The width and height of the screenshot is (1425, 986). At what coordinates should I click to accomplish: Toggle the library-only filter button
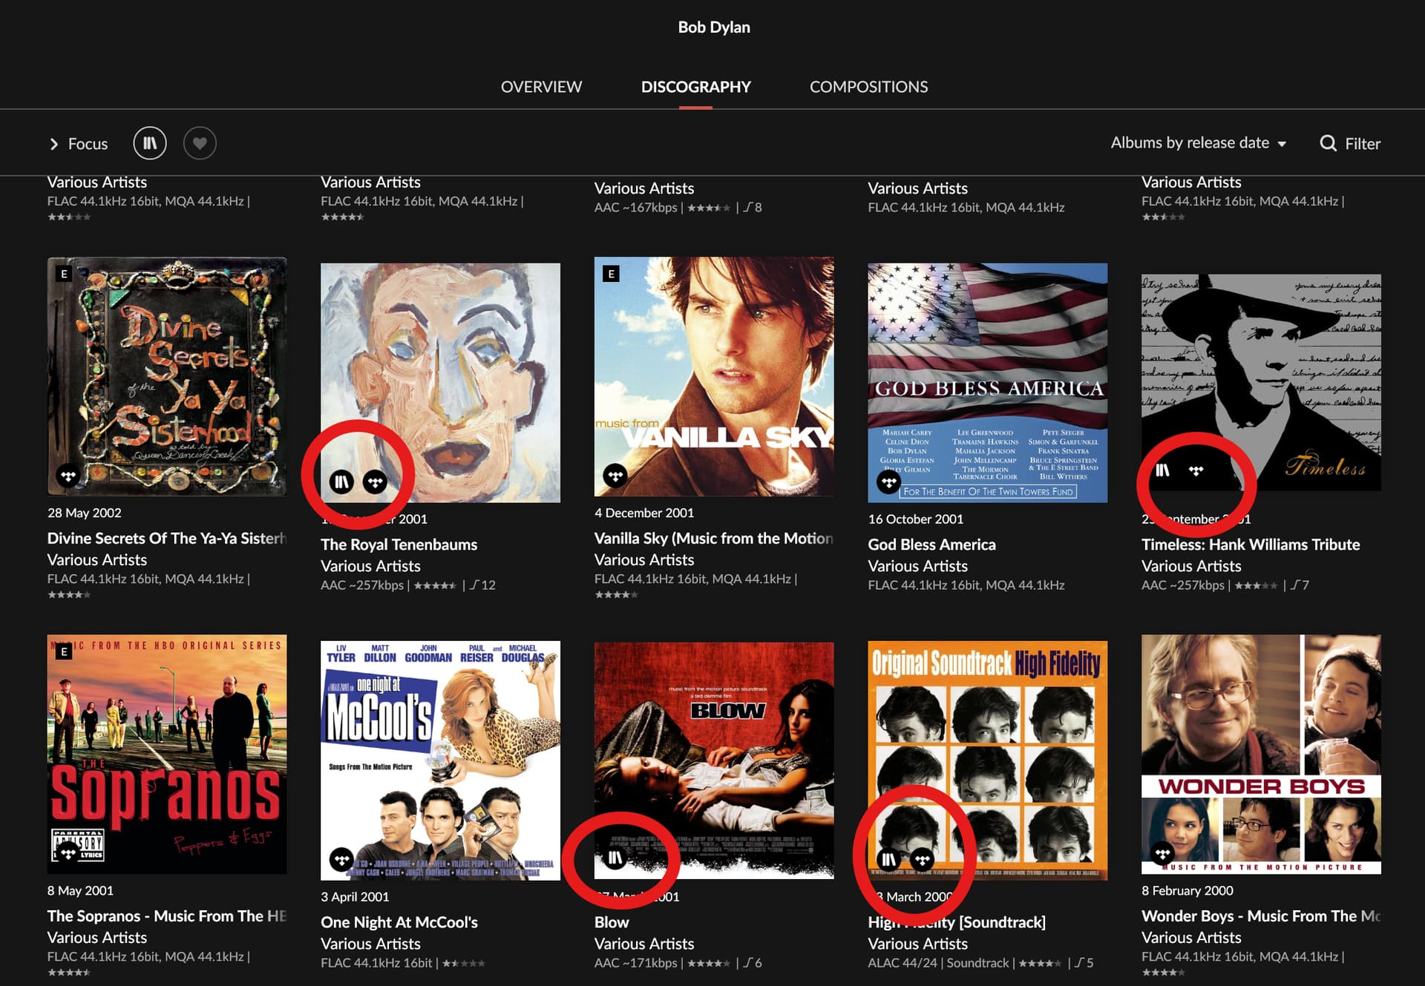(150, 143)
